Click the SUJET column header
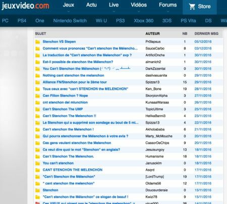 pyautogui.click(x=40, y=34)
